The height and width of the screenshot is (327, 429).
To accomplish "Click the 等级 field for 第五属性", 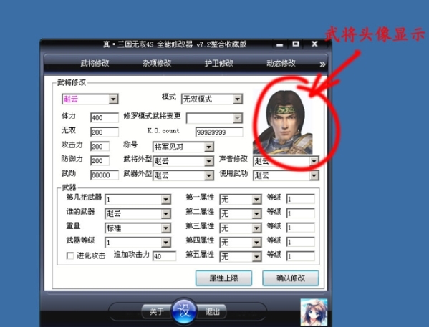I will click(301, 256).
